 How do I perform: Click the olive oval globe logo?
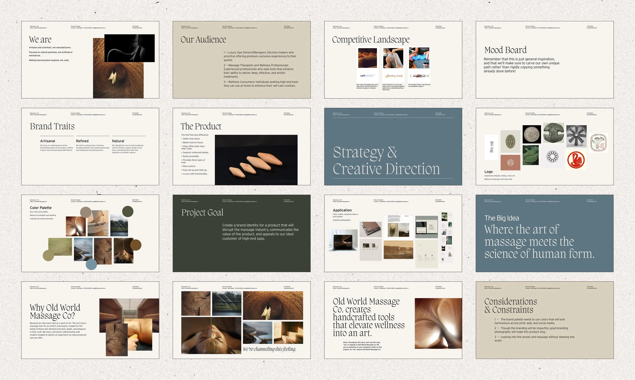tap(510, 141)
